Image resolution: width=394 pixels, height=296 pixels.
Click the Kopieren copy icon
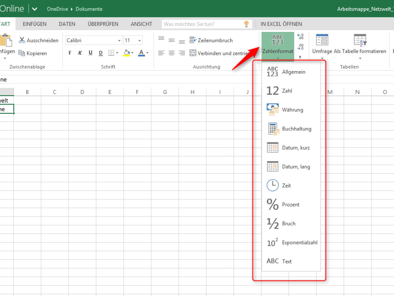click(22, 53)
